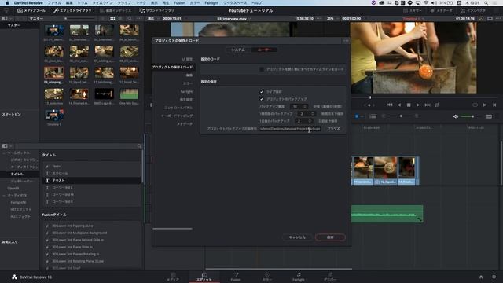This screenshot has height=283, width=503.
Task: Select the green audio clip in timeline
Action: tap(387, 214)
